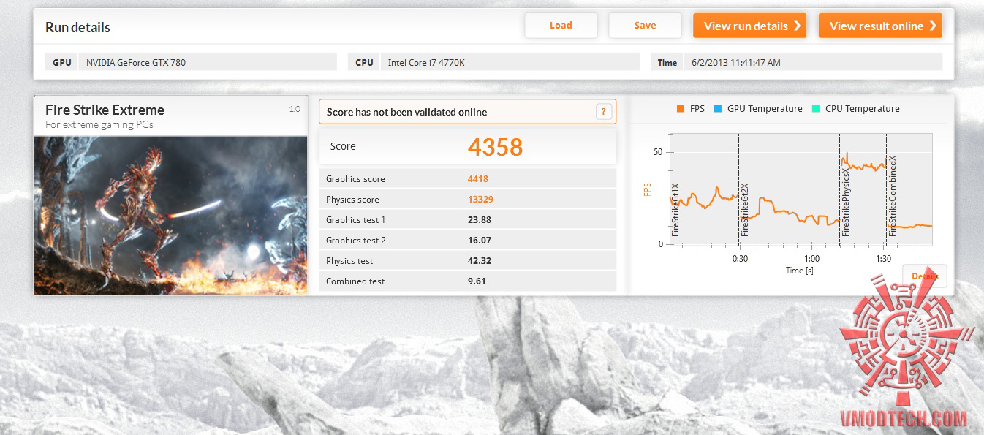
Task: Click the Load button
Action: (x=561, y=26)
